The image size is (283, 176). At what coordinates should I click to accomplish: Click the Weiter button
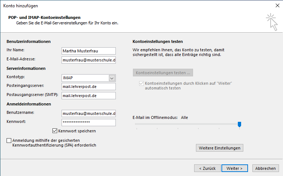pyautogui.click(x=234, y=168)
